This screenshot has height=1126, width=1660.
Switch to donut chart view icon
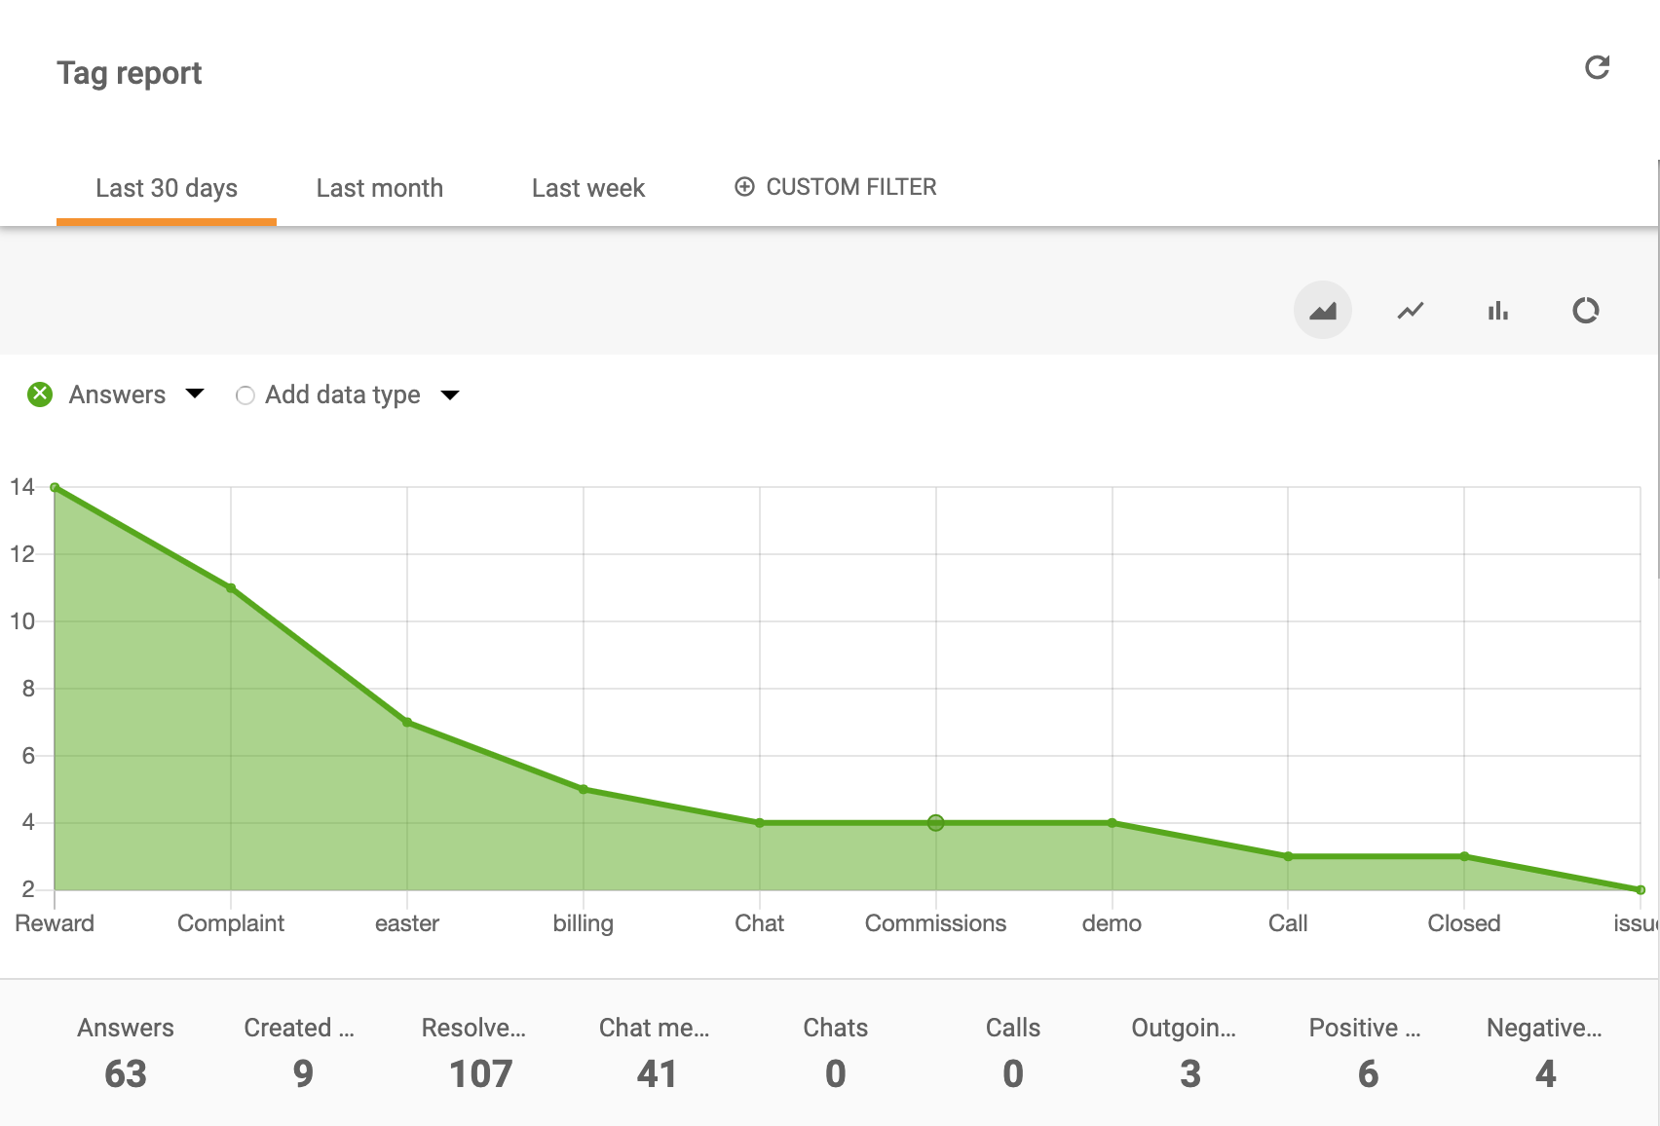tap(1585, 311)
